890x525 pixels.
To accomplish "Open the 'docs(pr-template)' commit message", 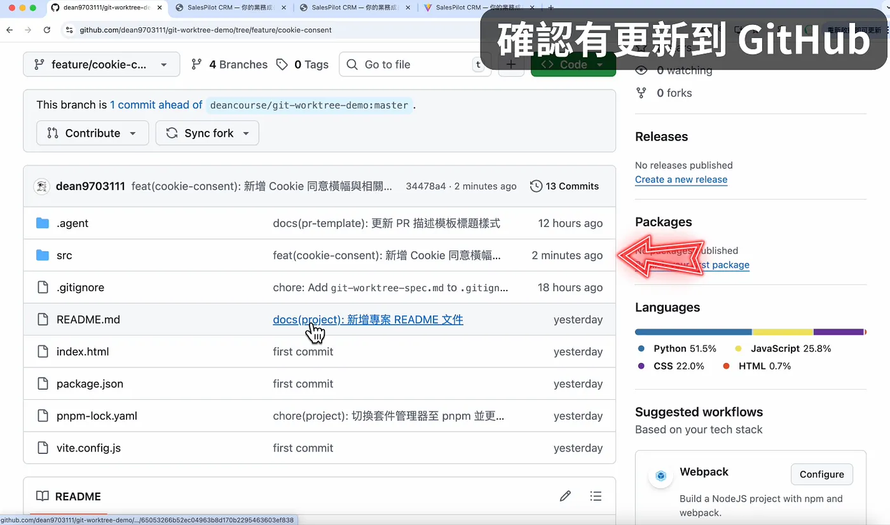I will (x=387, y=223).
